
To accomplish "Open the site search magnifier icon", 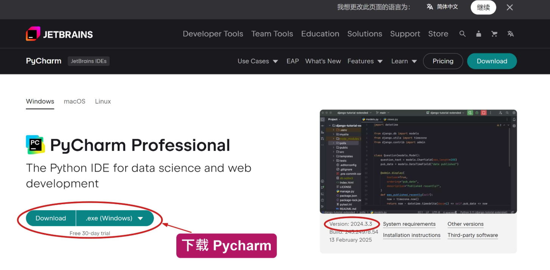I will 462,34.
